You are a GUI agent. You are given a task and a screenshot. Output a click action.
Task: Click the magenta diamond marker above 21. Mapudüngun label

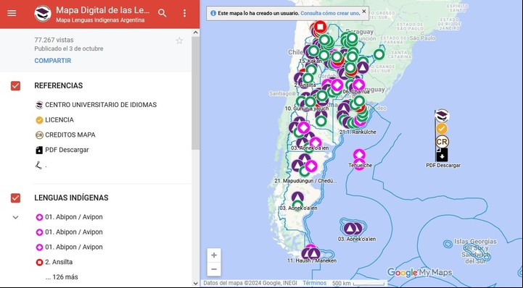tap(311, 166)
